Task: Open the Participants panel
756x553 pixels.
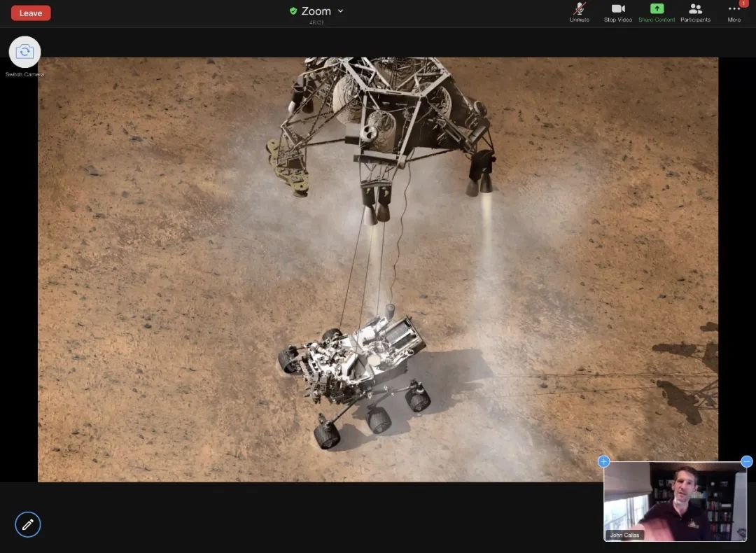Action: click(695, 13)
